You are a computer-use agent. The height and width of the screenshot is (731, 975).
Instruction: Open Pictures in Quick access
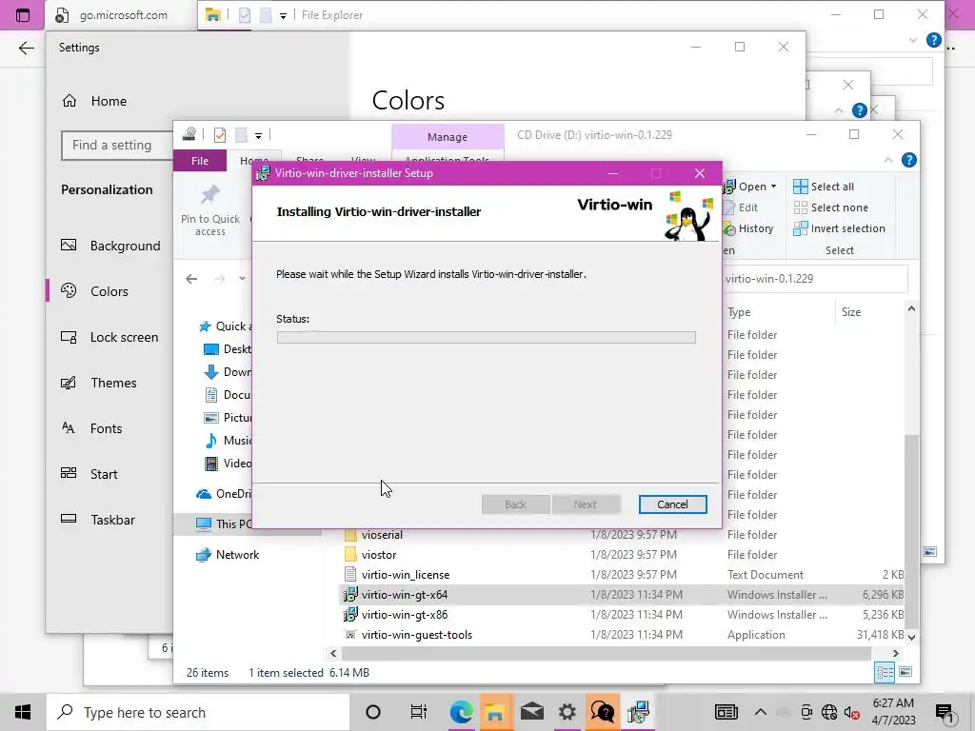229,418
